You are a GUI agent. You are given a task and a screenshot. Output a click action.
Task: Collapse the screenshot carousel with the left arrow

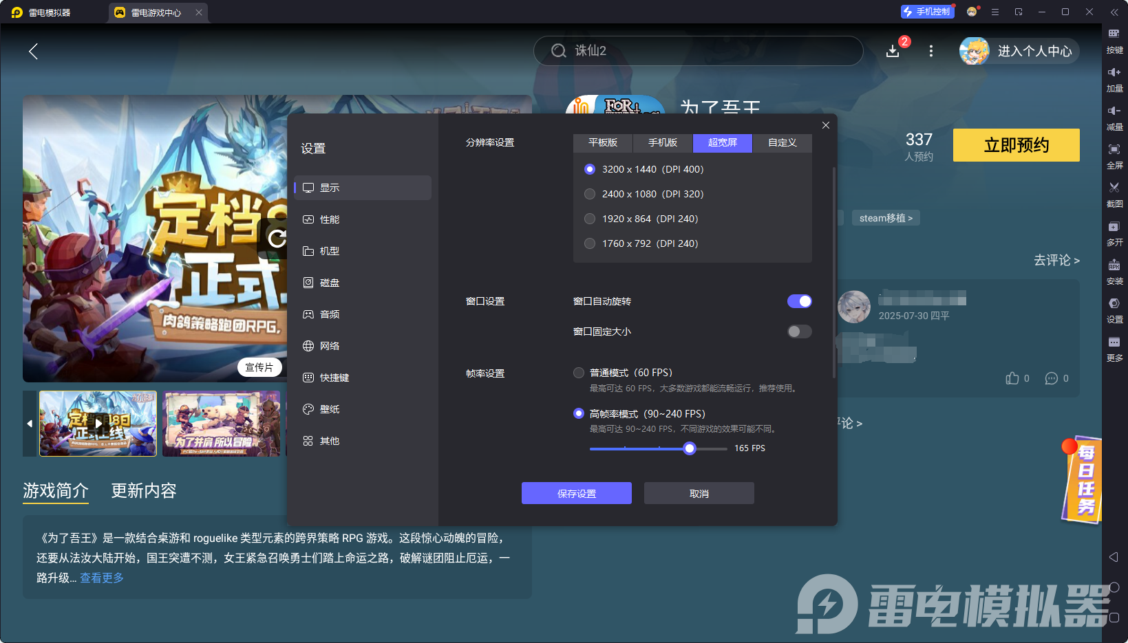coord(29,424)
